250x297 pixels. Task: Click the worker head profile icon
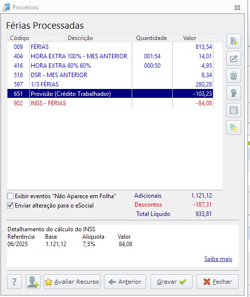[234, 93]
